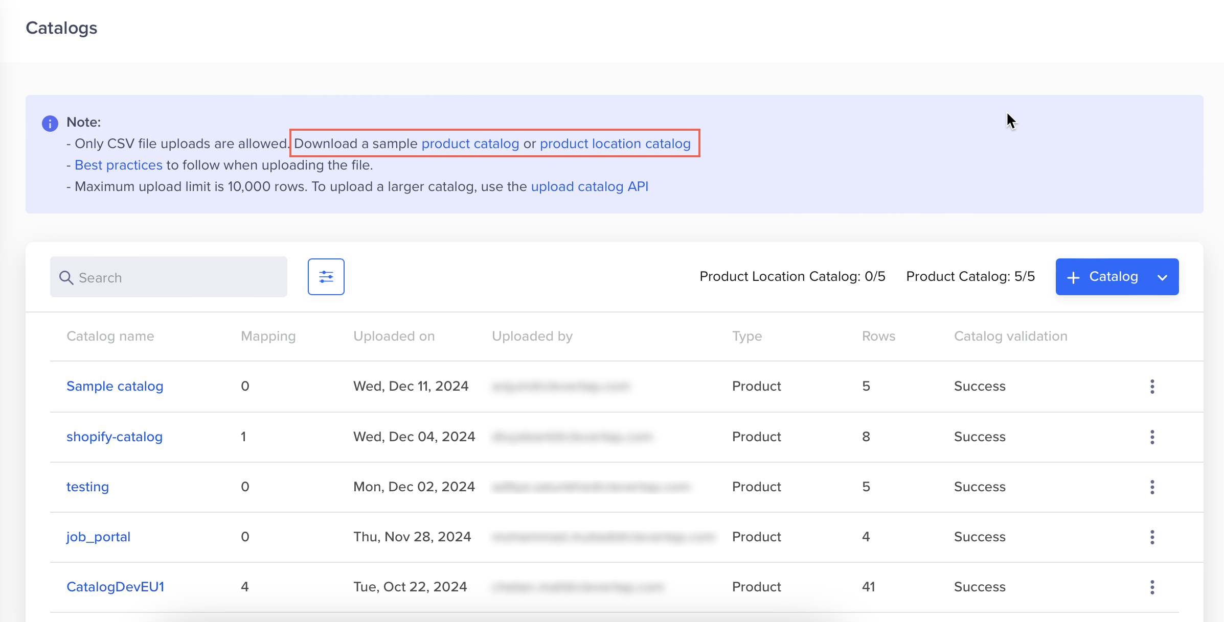
Task: Open the product location catalog sample link
Action: [615, 143]
